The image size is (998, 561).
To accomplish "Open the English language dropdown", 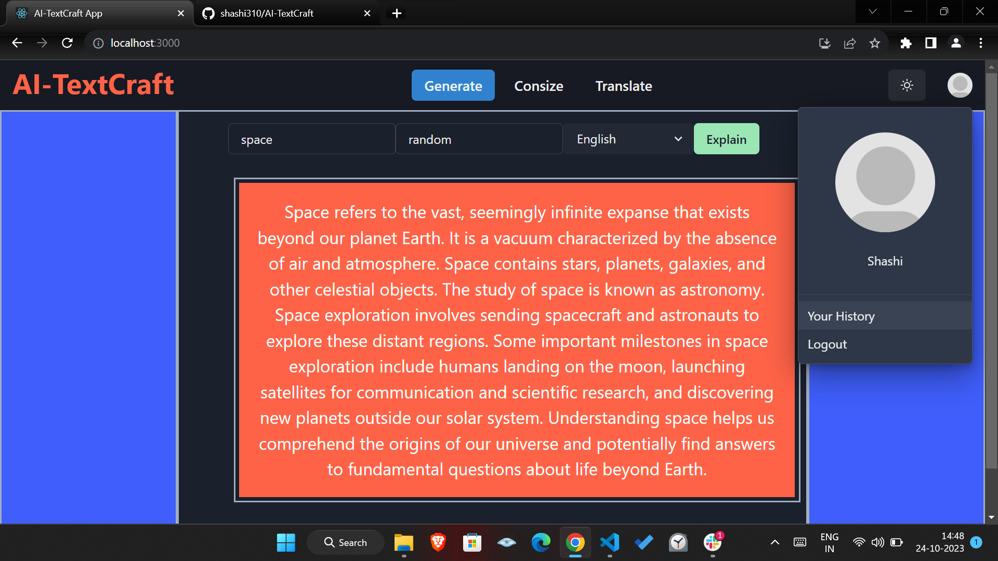I will [x=628, y=139].
